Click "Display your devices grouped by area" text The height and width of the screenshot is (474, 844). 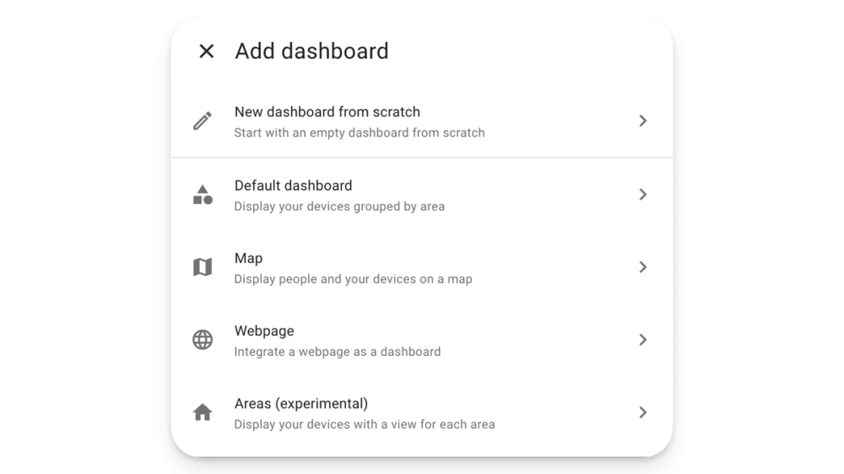click(339, 207)
